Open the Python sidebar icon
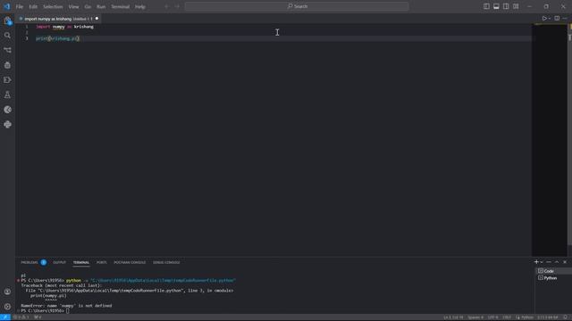 [7, 125]
